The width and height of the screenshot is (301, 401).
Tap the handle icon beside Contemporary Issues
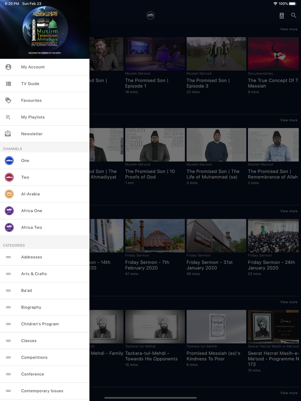click(x=9, y=391)
